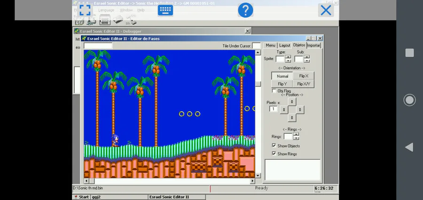This screenshot has width=423, height=200.
Task: Check the Obj Flag checkbox
Action: [x=274, y=91]
